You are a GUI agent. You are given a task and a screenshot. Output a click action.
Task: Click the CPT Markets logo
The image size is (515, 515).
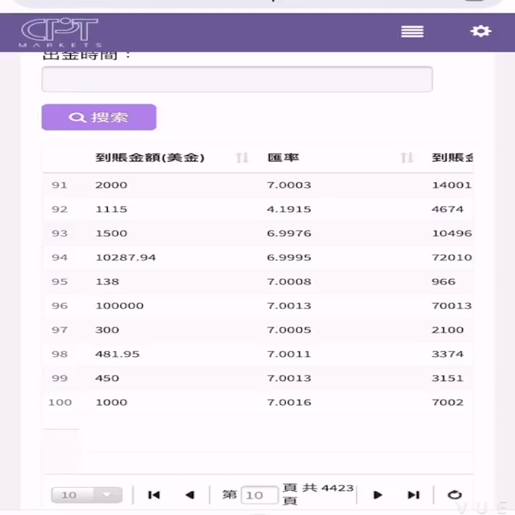coord(60,32)
